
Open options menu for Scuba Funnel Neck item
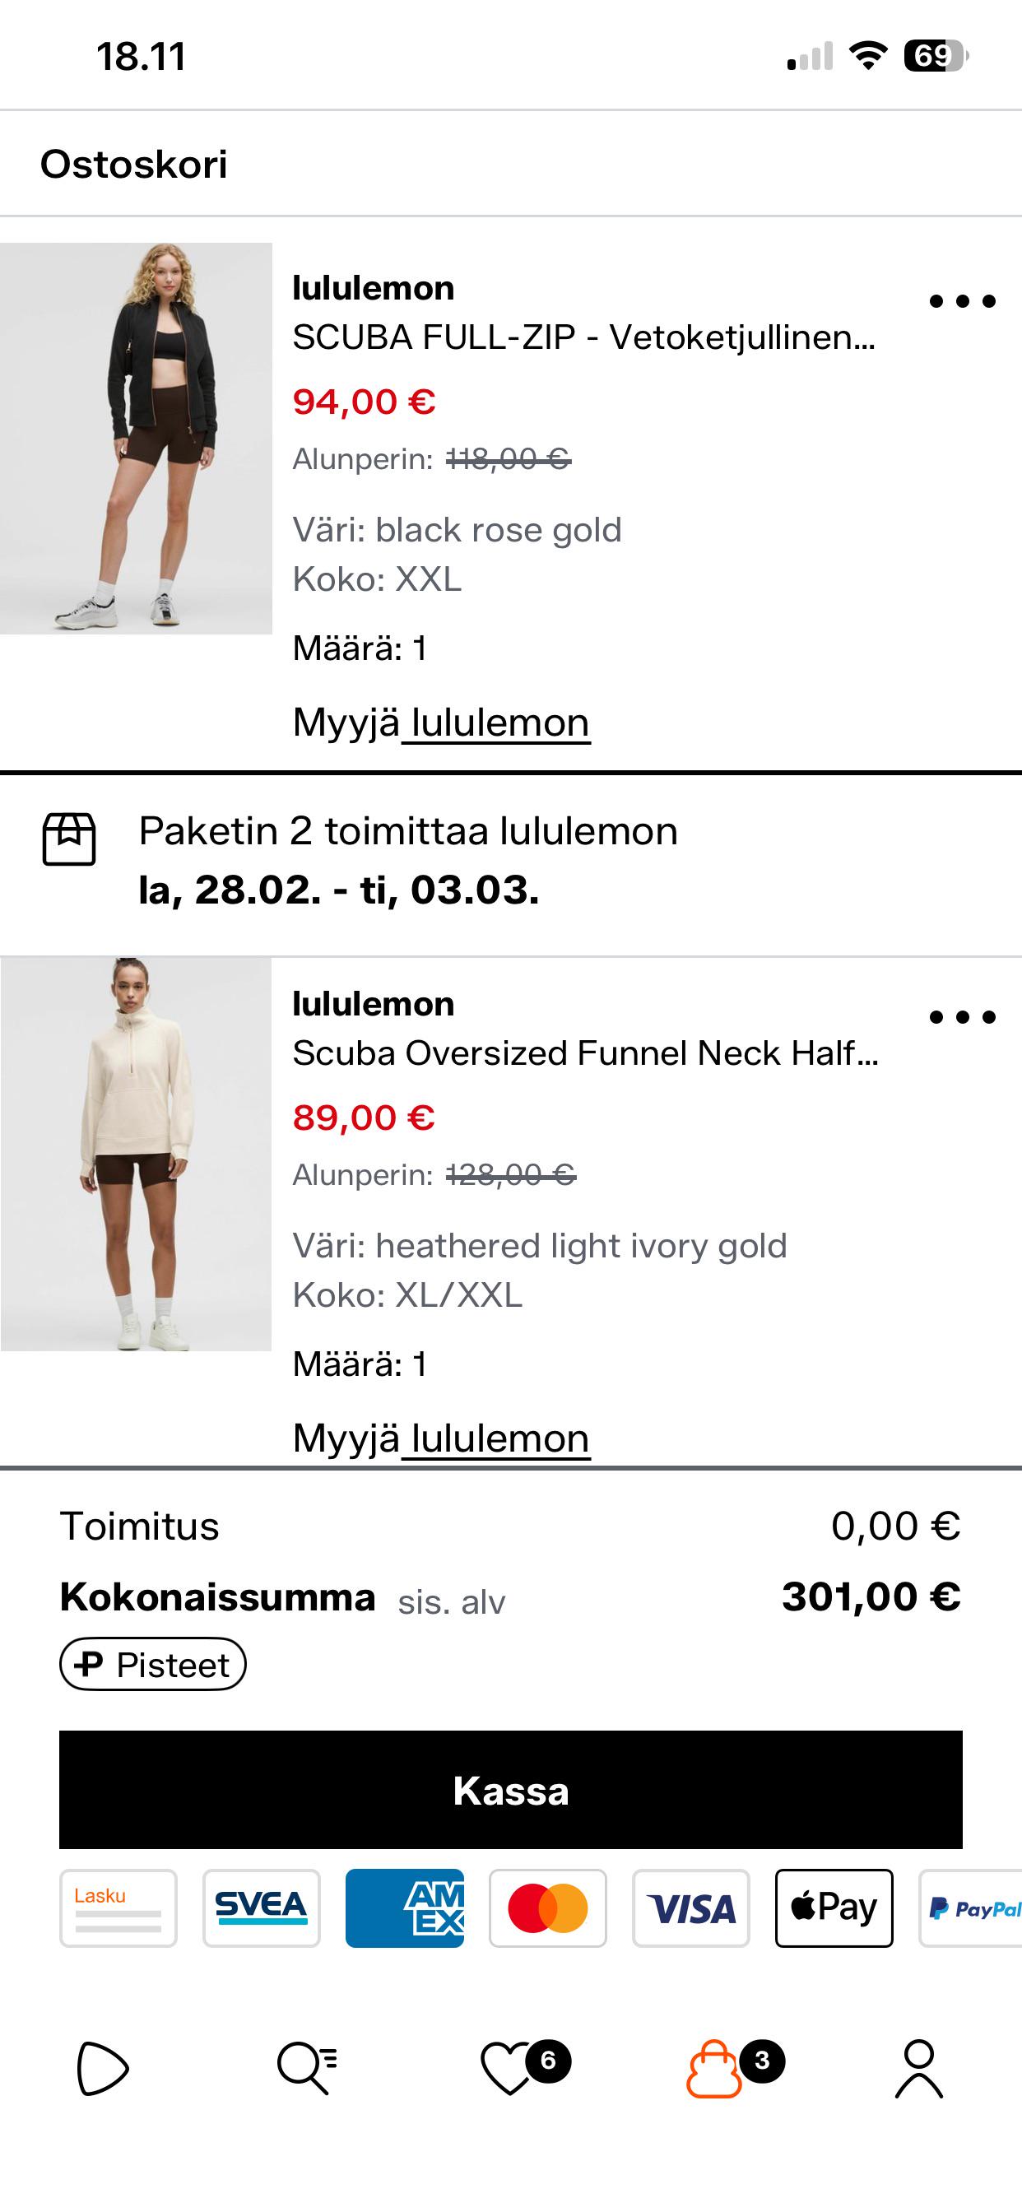point(962,1018)
